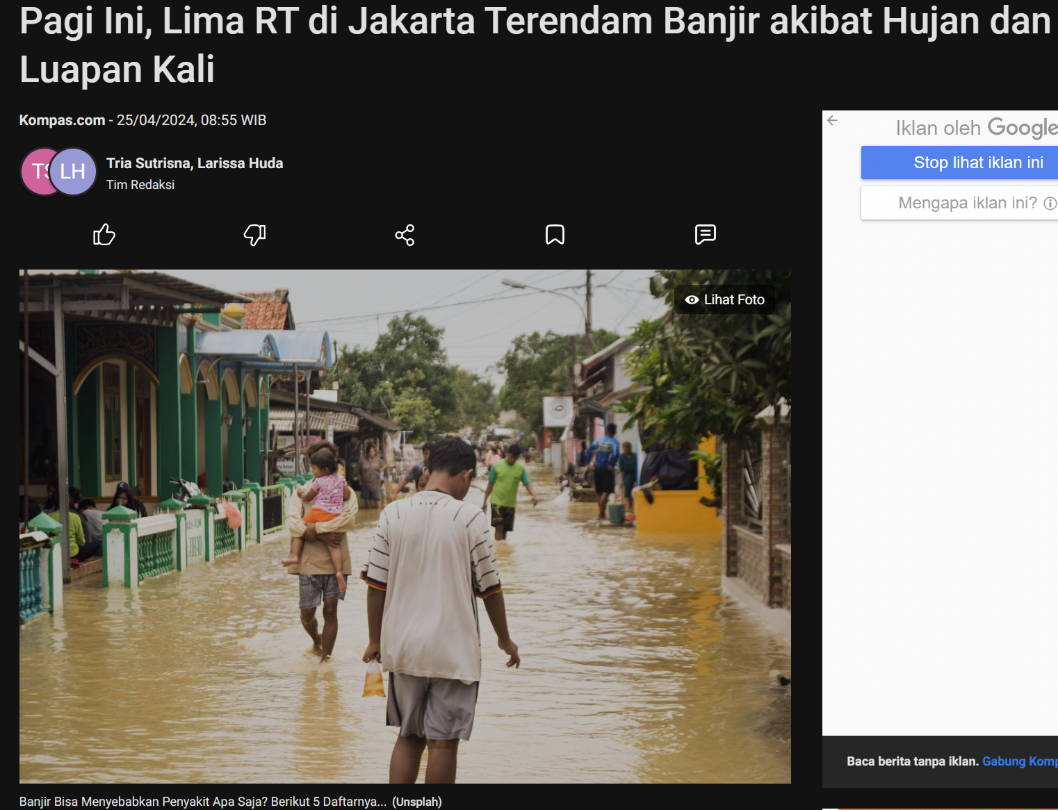This screenshot has height=810, width=1058.
Task: Click the Unsplah photo credit caption
Action: click(417, 802)
